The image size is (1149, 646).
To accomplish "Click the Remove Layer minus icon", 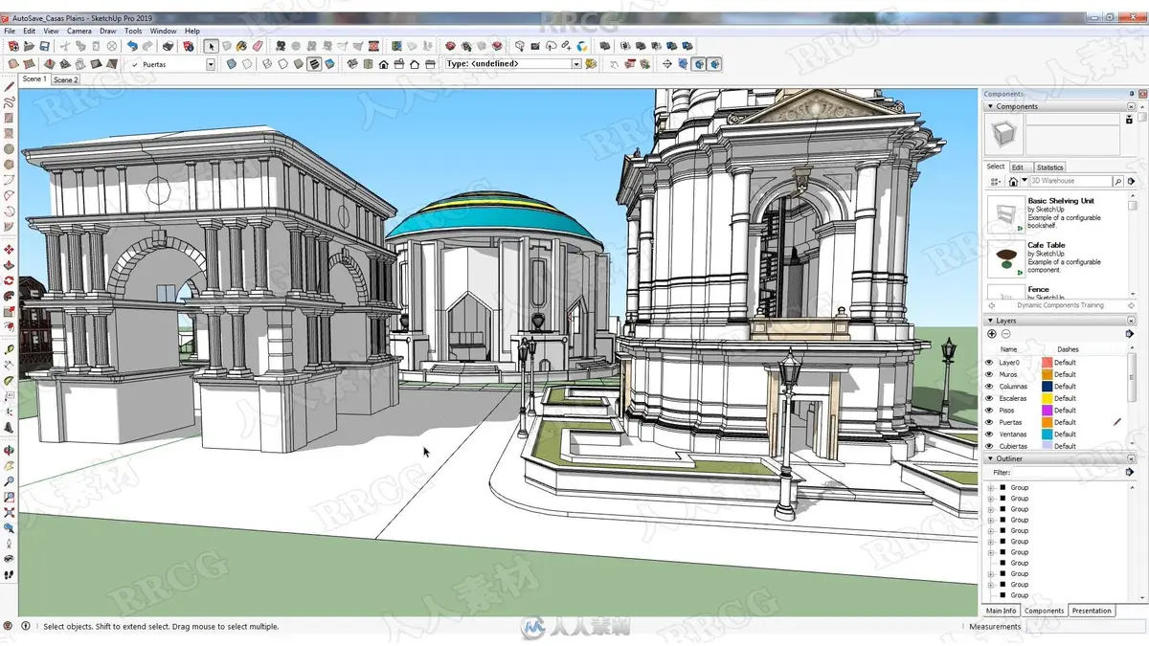I will coord(1005,333).
